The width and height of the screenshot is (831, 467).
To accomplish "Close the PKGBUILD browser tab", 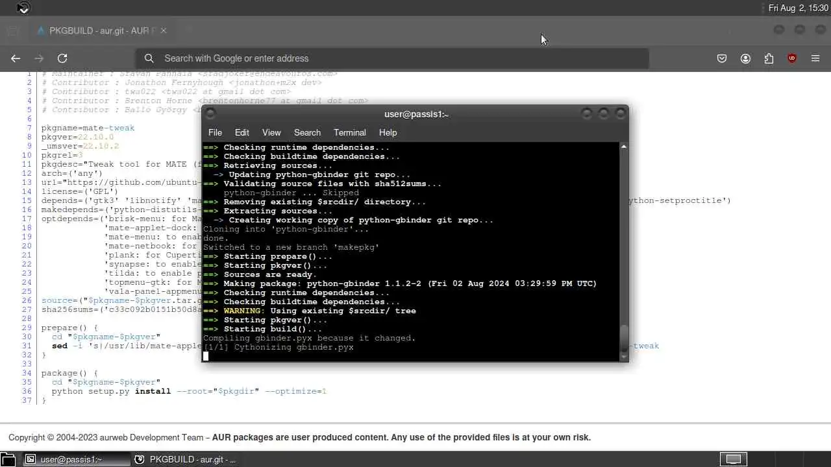I will 164,30.
